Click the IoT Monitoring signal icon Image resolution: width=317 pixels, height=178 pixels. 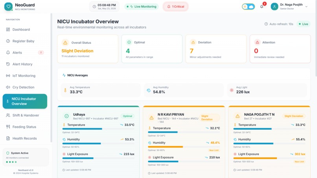8,76
